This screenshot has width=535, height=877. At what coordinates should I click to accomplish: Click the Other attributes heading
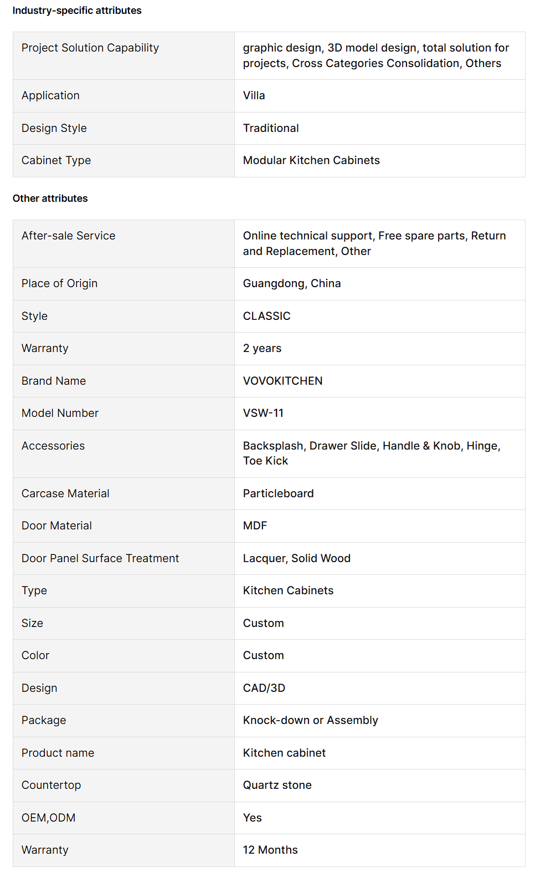tap(50, 198)
